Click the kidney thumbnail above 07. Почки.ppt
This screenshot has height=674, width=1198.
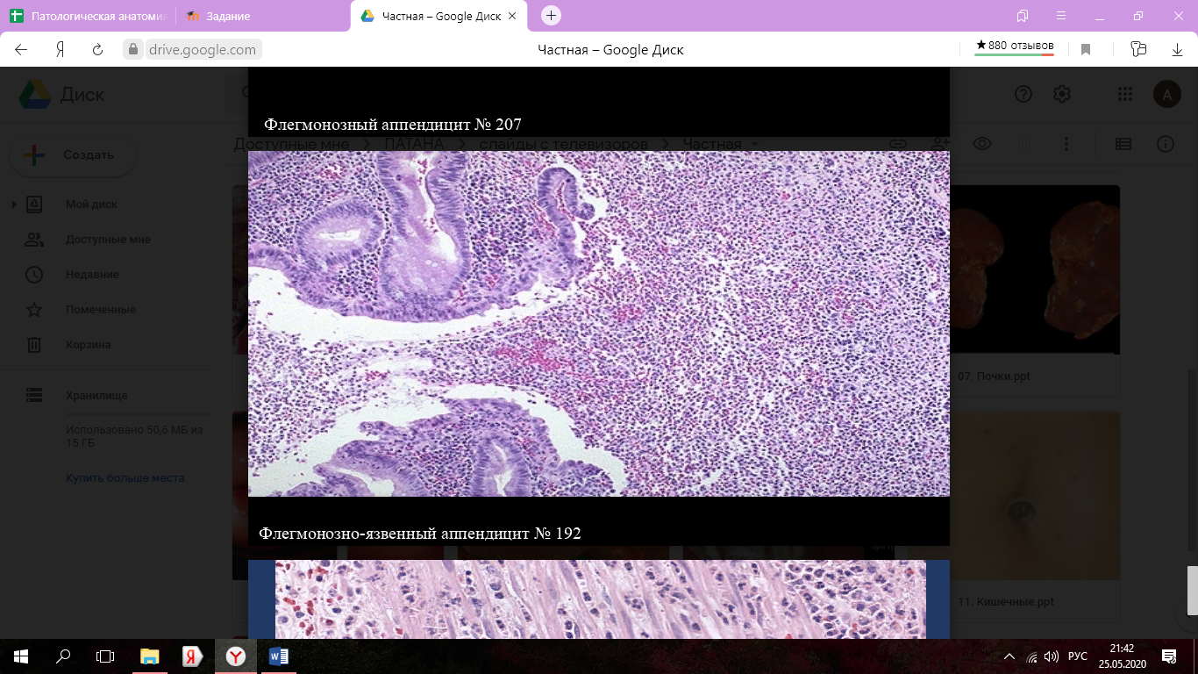1035,269
